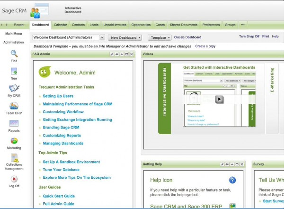Screen dimensions: 285x209
Task: Click the forward arrow beside Recent
Action: (x=7, y=25)
